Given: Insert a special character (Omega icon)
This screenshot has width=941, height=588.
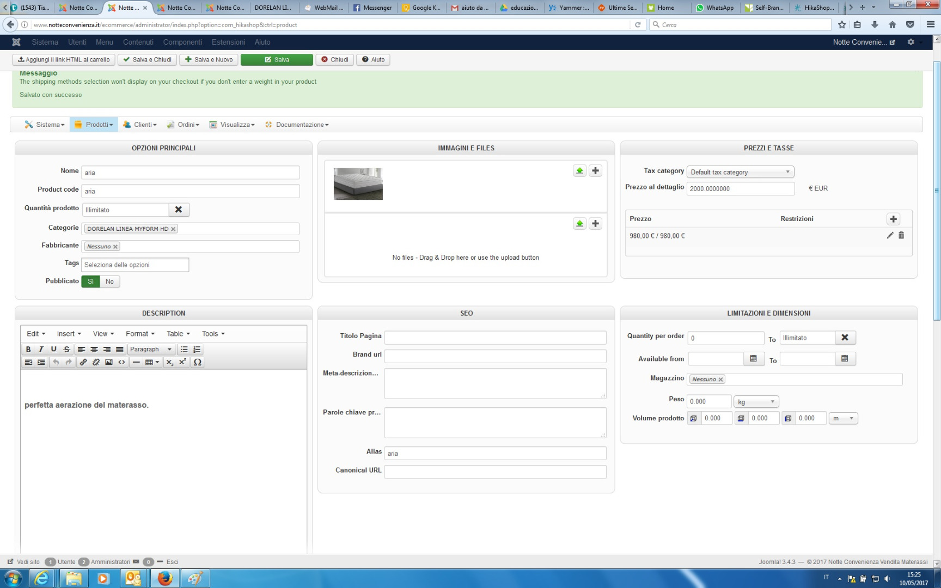Looking at the screenshot, I should click(198, 362).
